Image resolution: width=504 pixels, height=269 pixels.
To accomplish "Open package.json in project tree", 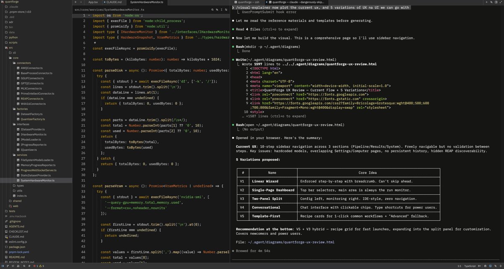I will 17,246.
